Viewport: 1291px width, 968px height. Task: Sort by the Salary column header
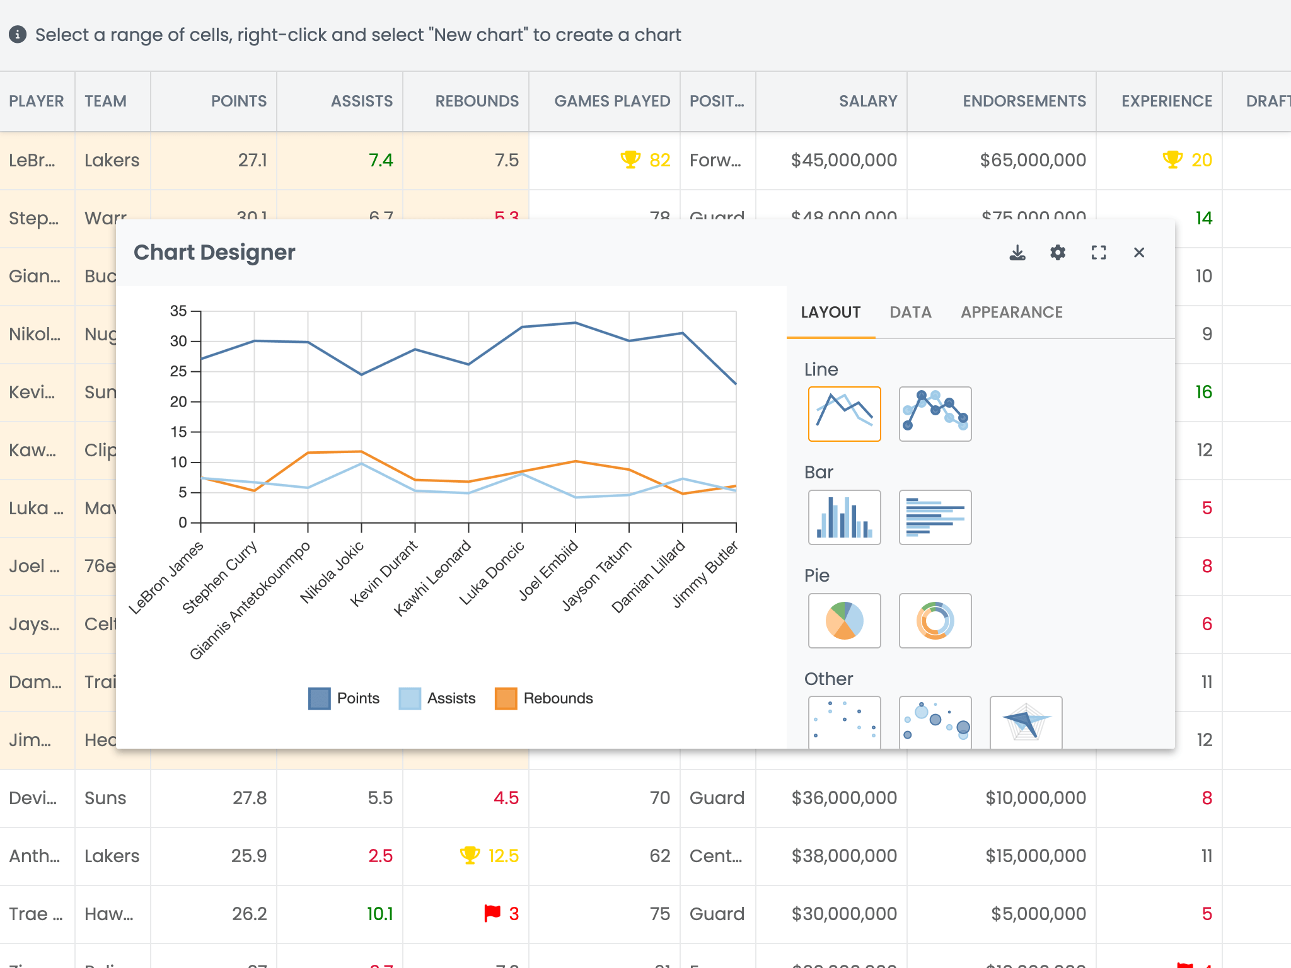[867, 101]
